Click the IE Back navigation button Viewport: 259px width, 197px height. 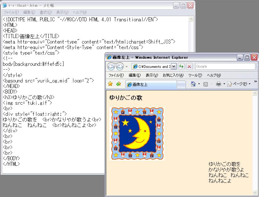(x=111, y=66)
